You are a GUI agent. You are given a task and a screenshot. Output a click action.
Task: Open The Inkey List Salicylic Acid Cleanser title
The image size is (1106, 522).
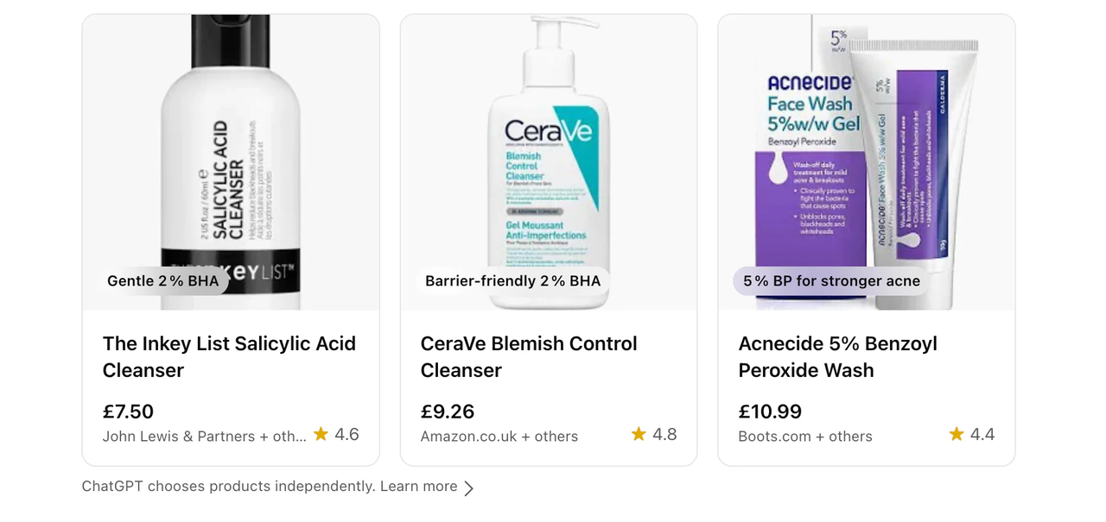tap(229, 356)
